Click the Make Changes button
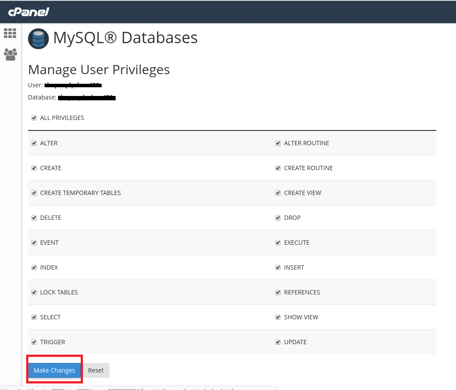This screenshot has width=456, height=390. pos(55,370)
